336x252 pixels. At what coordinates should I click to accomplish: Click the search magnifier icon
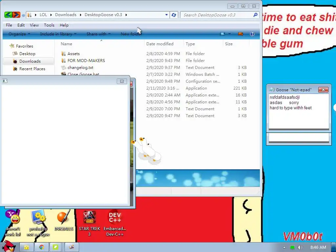coord(255,15)
